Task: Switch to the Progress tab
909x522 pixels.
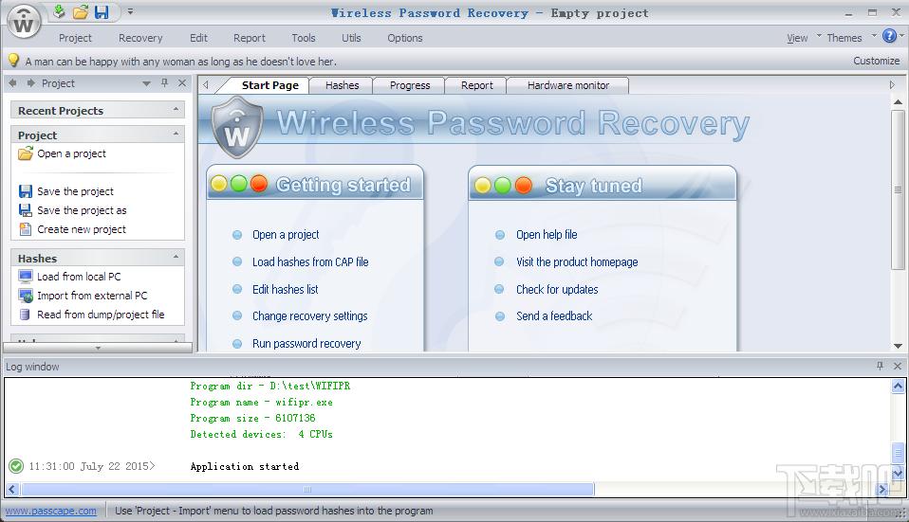Action: [410, 85]
